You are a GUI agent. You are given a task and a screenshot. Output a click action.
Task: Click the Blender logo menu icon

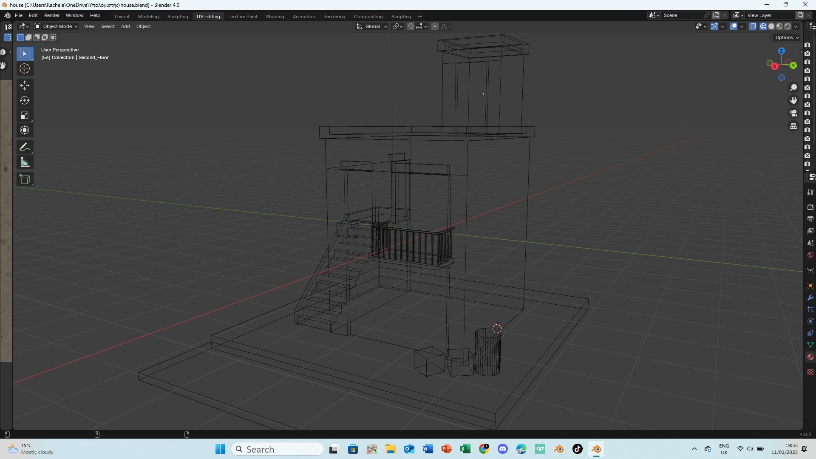[7, 15]
